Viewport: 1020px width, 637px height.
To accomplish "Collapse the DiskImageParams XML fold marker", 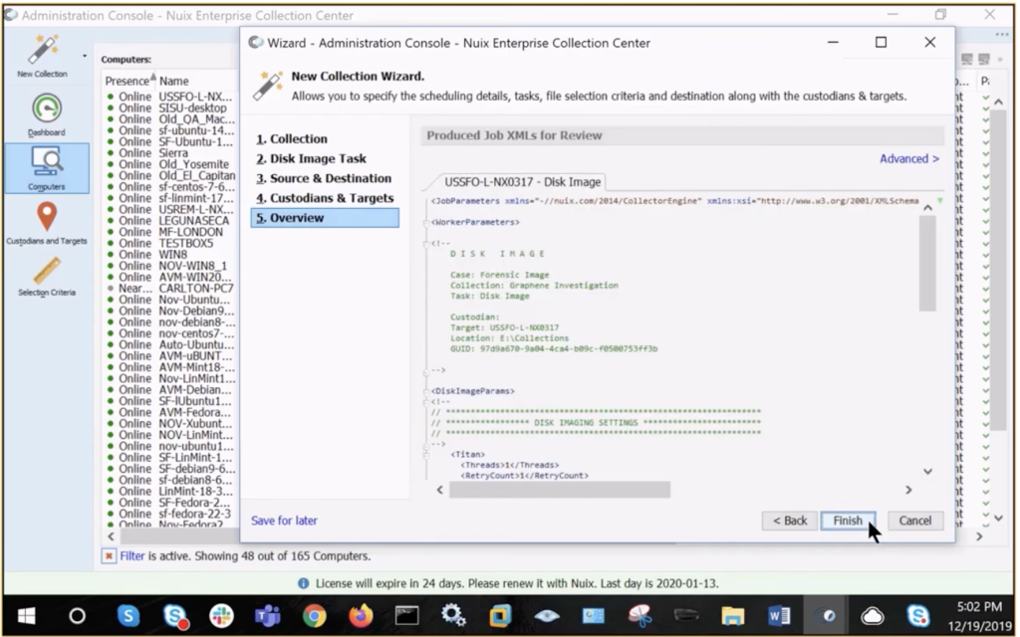I will (426, 391).
